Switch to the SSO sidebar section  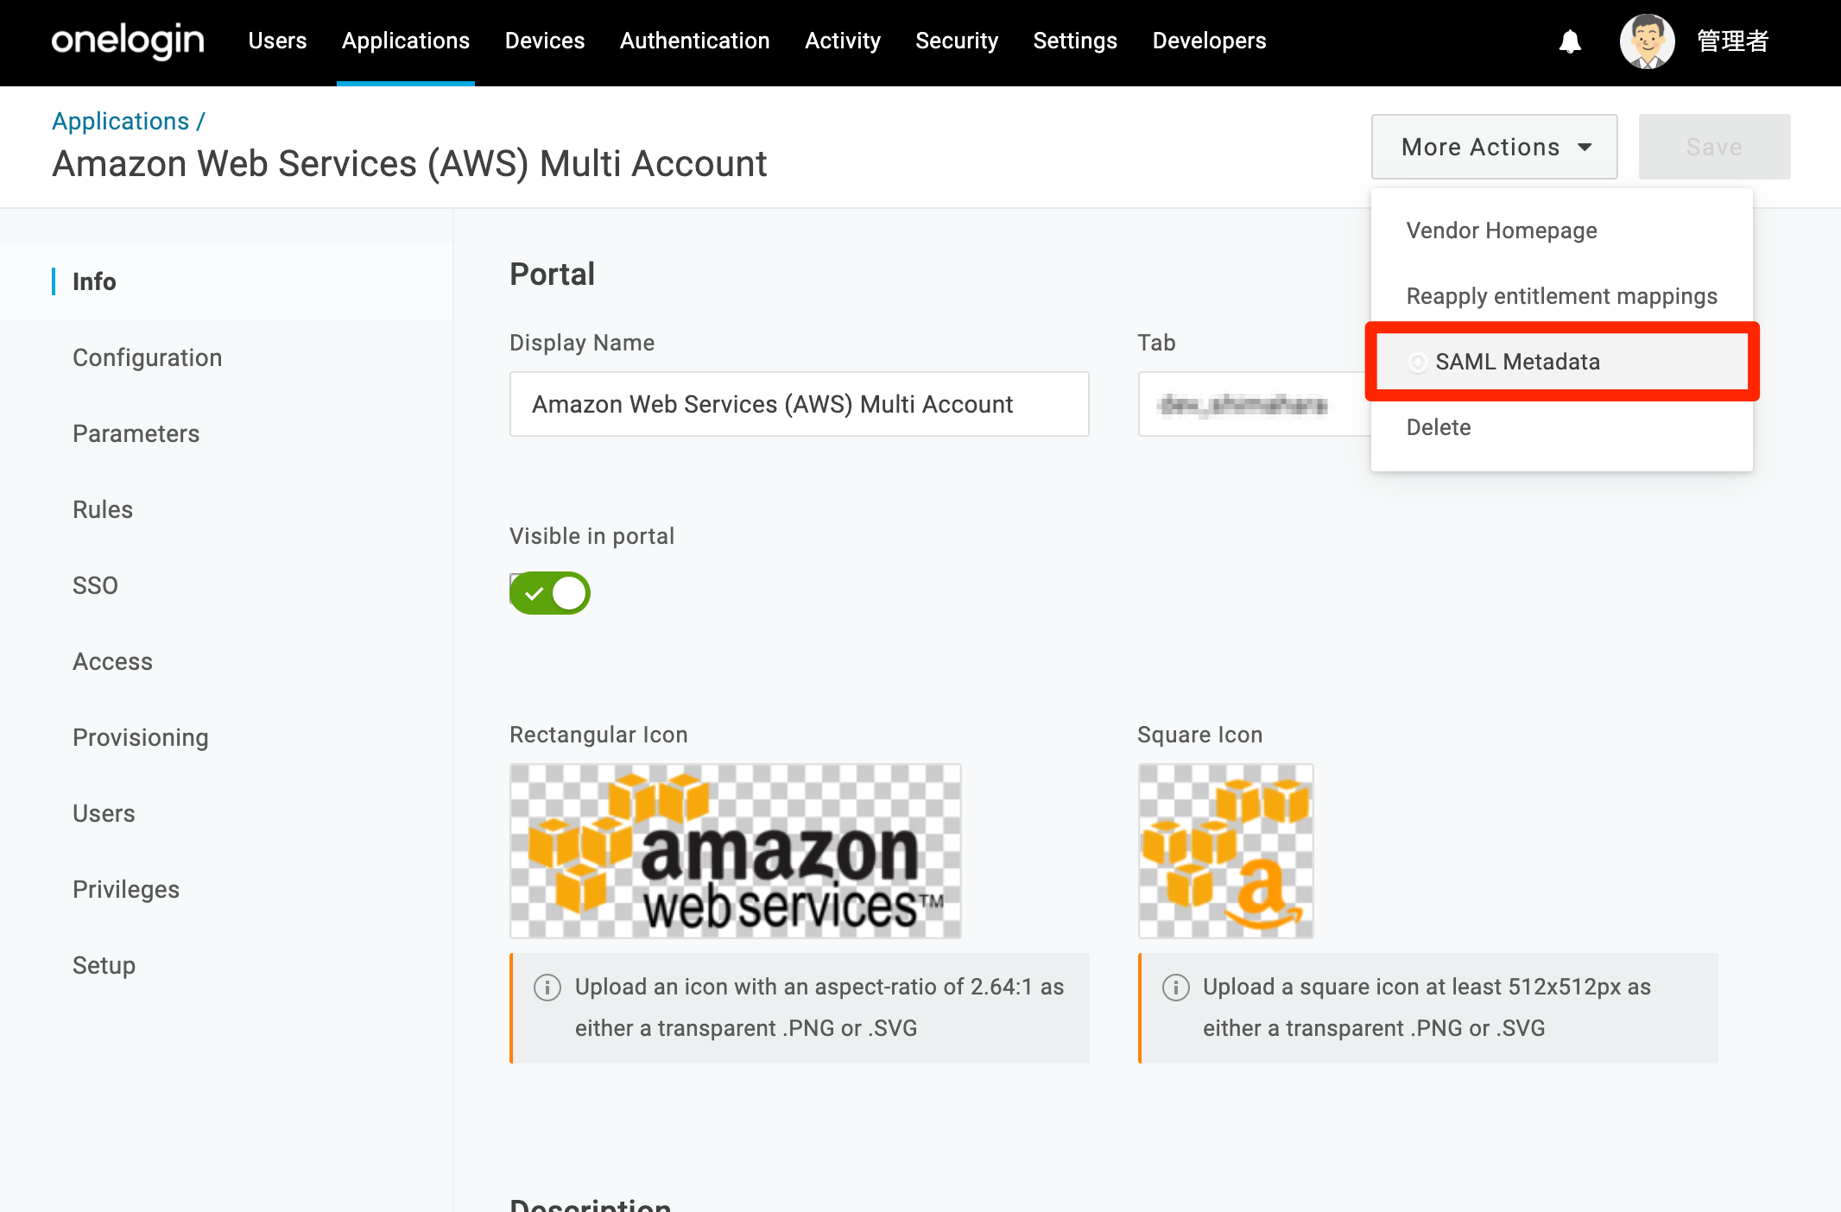pyautogui.click(x=95, y=585)
